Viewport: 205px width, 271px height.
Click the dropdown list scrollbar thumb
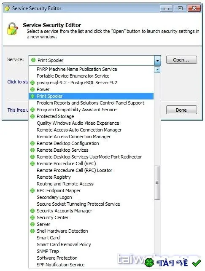point(157,182)
